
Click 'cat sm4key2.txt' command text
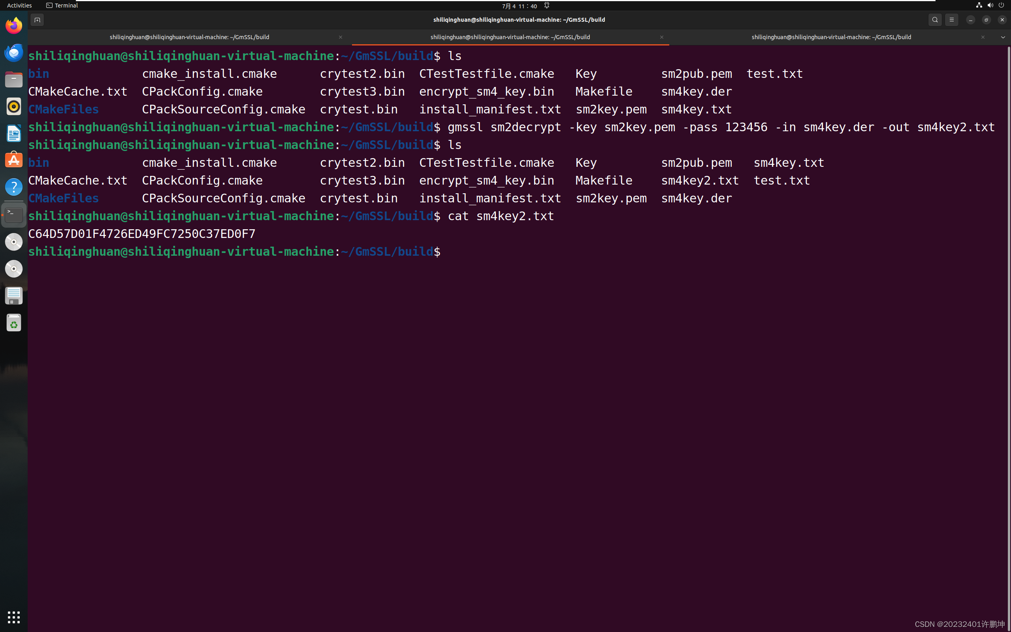click(x=501, y=216)
